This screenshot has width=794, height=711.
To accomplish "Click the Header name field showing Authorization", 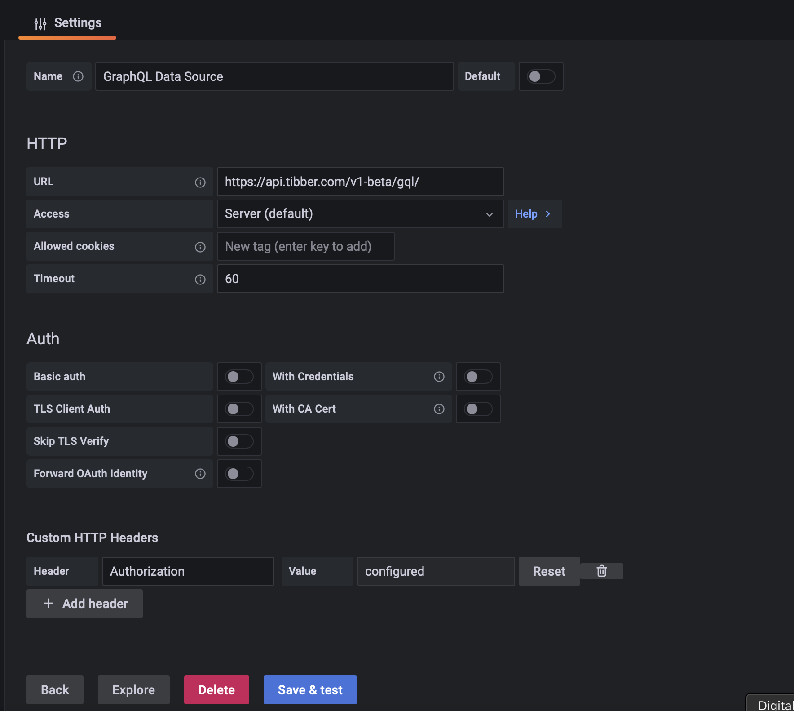I will [x=188, y=571].
